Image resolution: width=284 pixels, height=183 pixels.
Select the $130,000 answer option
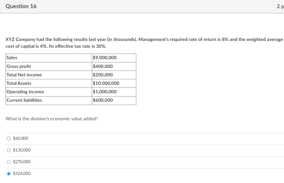9,150
